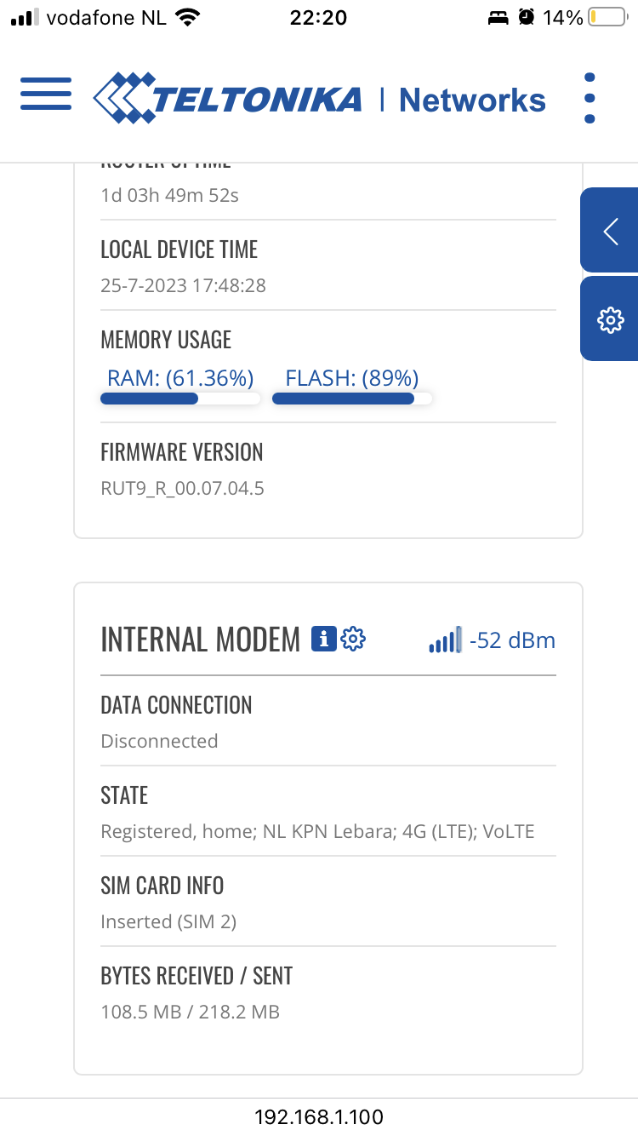Click the firmware version RUT9_R_00.07.04.5 text
The image size is (638, 1136).
(182, 489)
